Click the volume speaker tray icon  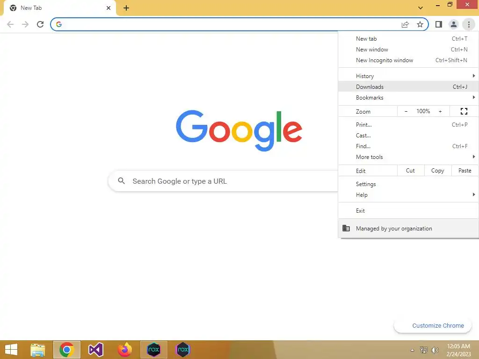435,350
